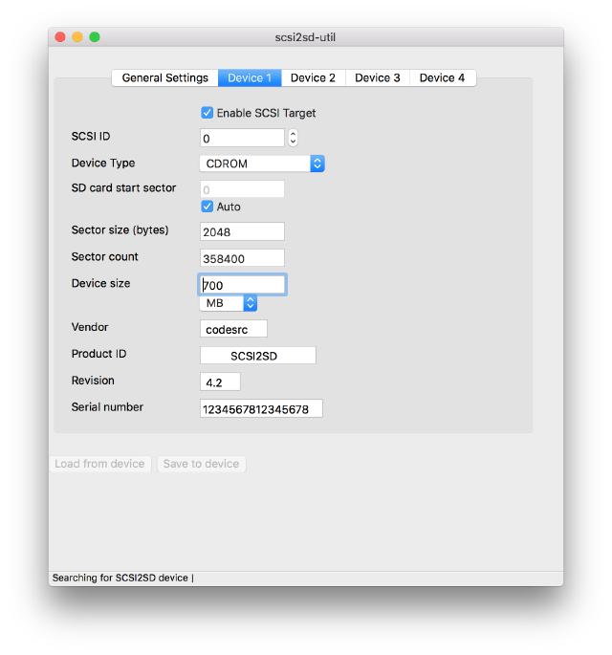Edit the Revision field
612x655 pixels.
[220, 382]
